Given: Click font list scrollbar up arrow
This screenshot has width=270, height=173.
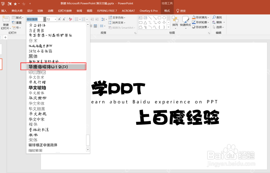Looking at the screenshot, I should pyautogui.click(x=88, y=25).
